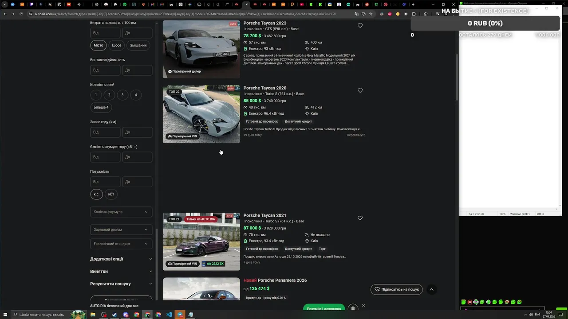This screenshot has width=568, height=319.
Task: Close the cookie consent banner
Action: pos(363,306)
